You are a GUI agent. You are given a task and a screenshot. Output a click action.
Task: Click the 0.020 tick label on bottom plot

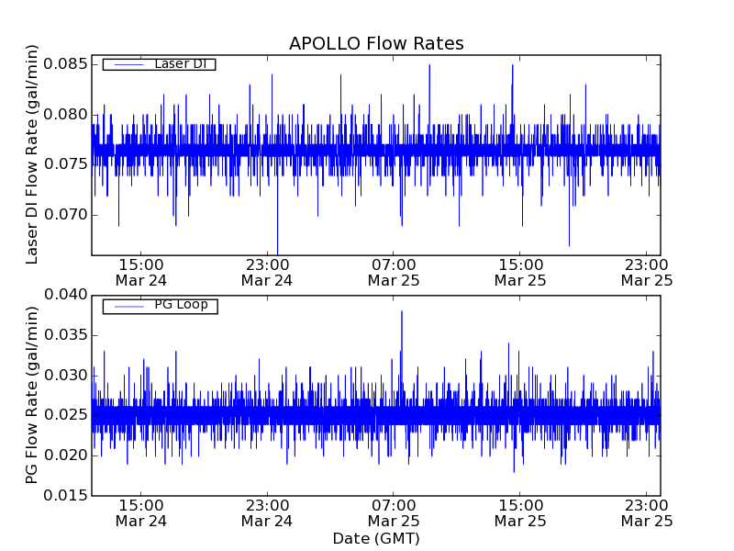point(65,455)
